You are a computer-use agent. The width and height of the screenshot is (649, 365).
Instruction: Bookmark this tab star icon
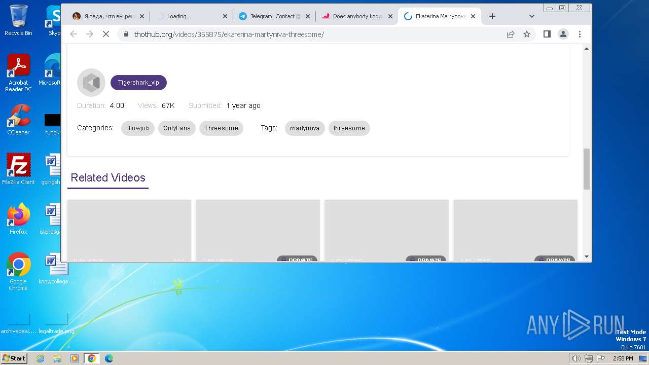point(527,34)
